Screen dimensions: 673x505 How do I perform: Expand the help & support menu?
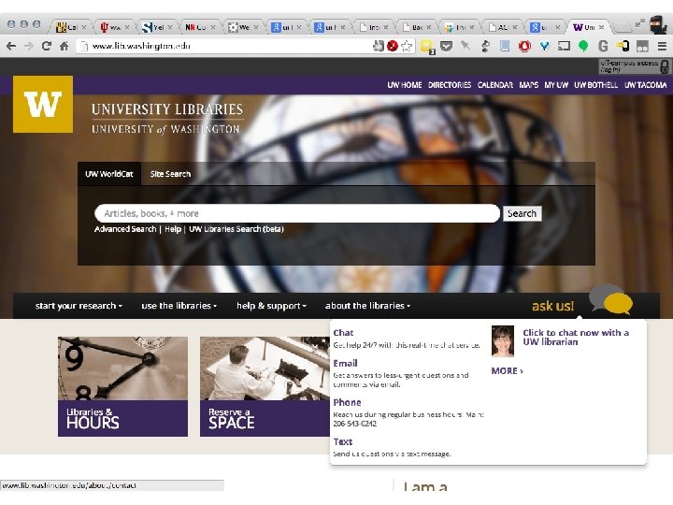click(x=271, y=306)
